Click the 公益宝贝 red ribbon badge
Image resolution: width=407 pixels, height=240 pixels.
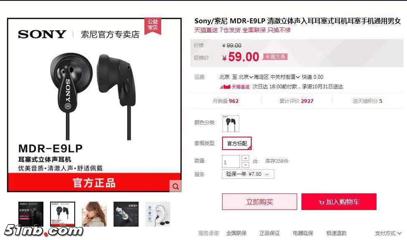click(x=153, y=25)
